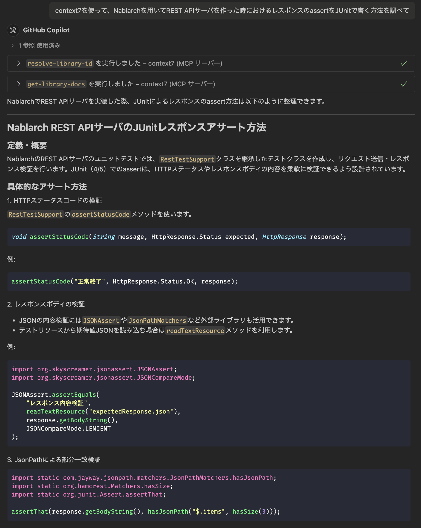The width and height of the screenshot is (421, 528).
Task: Click the readTextResource("expectedResponse.json") code line
Action: pyautogui.click(x=103, y=411)
